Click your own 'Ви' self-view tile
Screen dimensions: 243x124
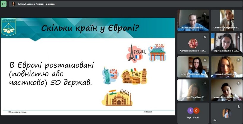(x=227, y=113)
